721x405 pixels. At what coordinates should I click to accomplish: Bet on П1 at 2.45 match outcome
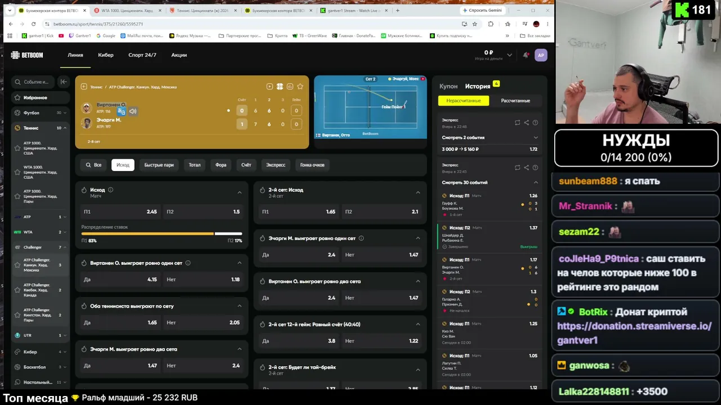point(120,211)
